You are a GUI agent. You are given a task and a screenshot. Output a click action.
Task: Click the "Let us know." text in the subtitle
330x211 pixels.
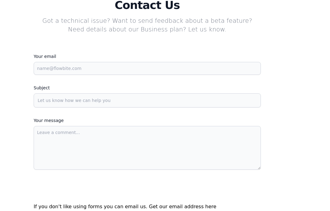[207, 29]
